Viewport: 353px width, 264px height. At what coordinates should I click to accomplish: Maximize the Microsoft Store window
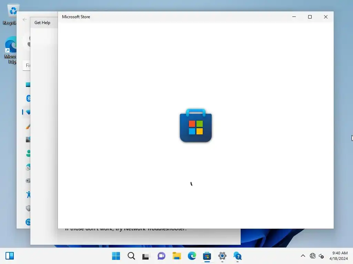[310, 17]
